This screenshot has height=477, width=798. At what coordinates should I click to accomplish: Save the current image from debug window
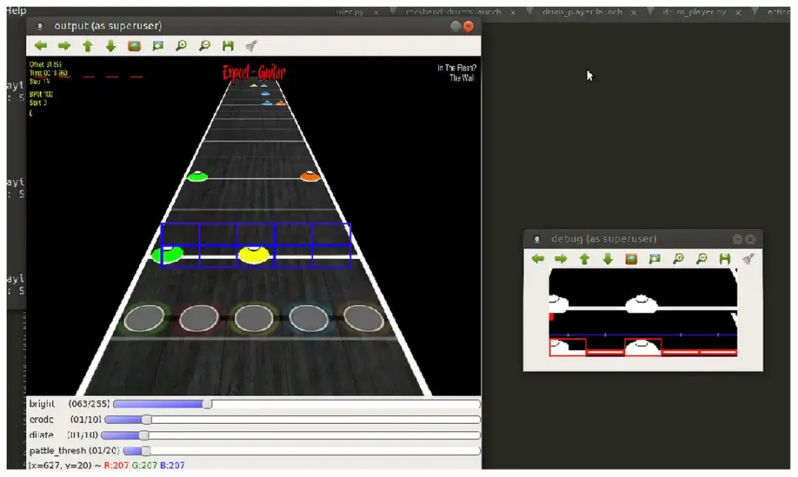(725, 259)
